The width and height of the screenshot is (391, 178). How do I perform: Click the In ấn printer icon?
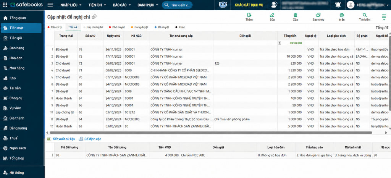342,15
